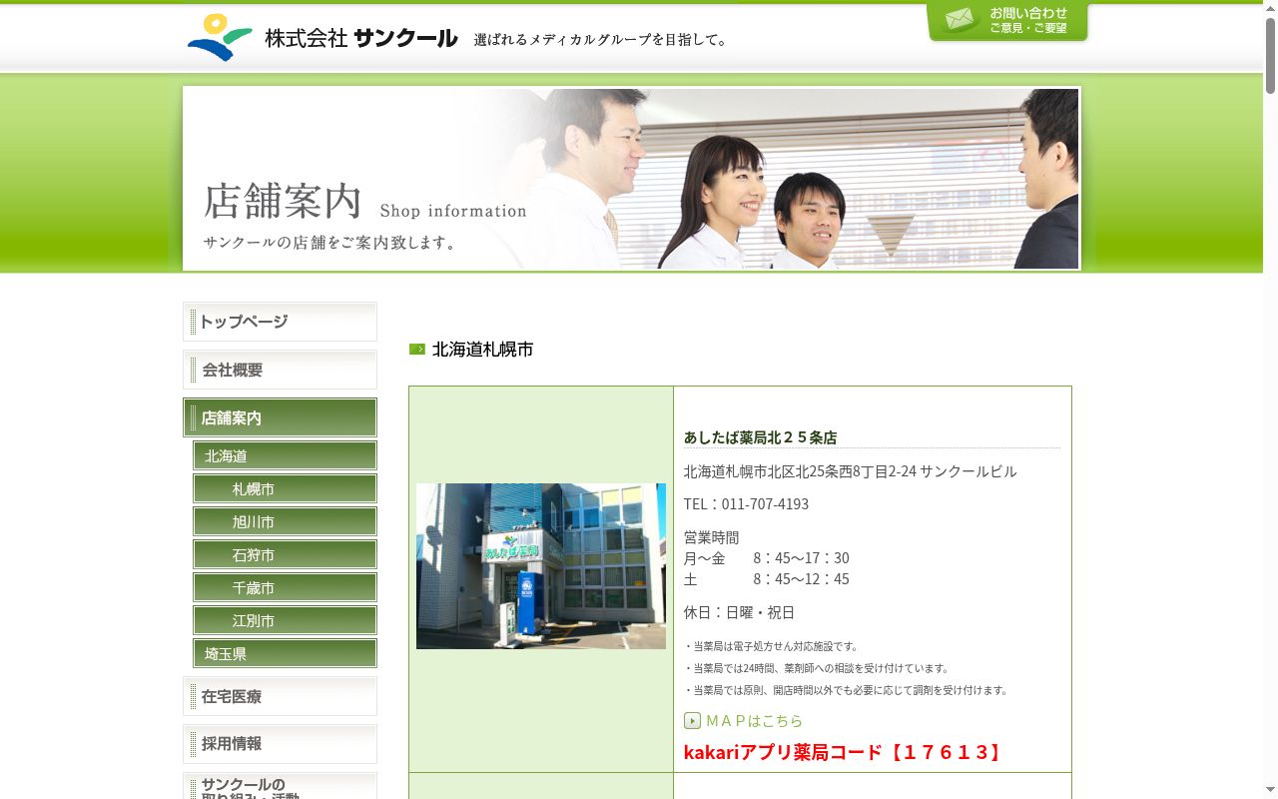
Task: Click the store address 北区北25条西8丁目2-24
Action: (850, 471)
